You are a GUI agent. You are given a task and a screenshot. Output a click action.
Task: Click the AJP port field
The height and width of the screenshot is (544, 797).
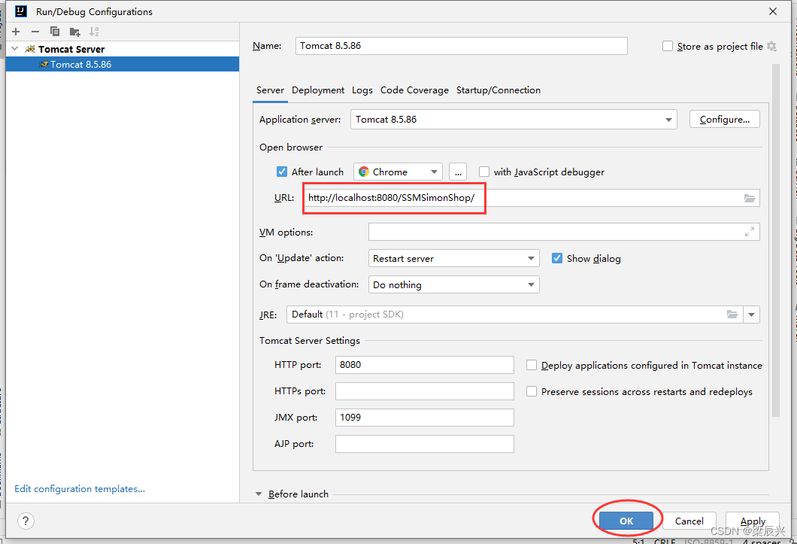coord(424,444)
